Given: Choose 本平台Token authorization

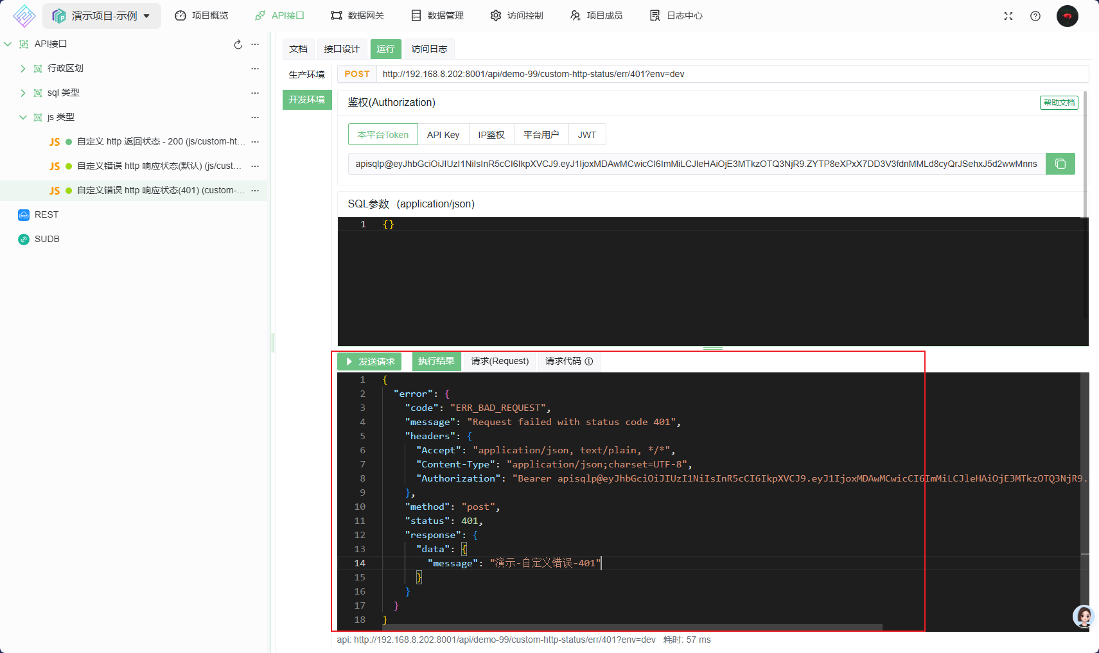Looking at the screenshot, I should 383,135.
